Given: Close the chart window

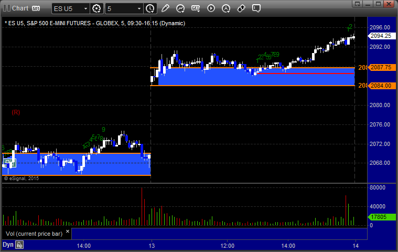Looking at the screenshot, I should pyautogui.click(x=389, y=4).
